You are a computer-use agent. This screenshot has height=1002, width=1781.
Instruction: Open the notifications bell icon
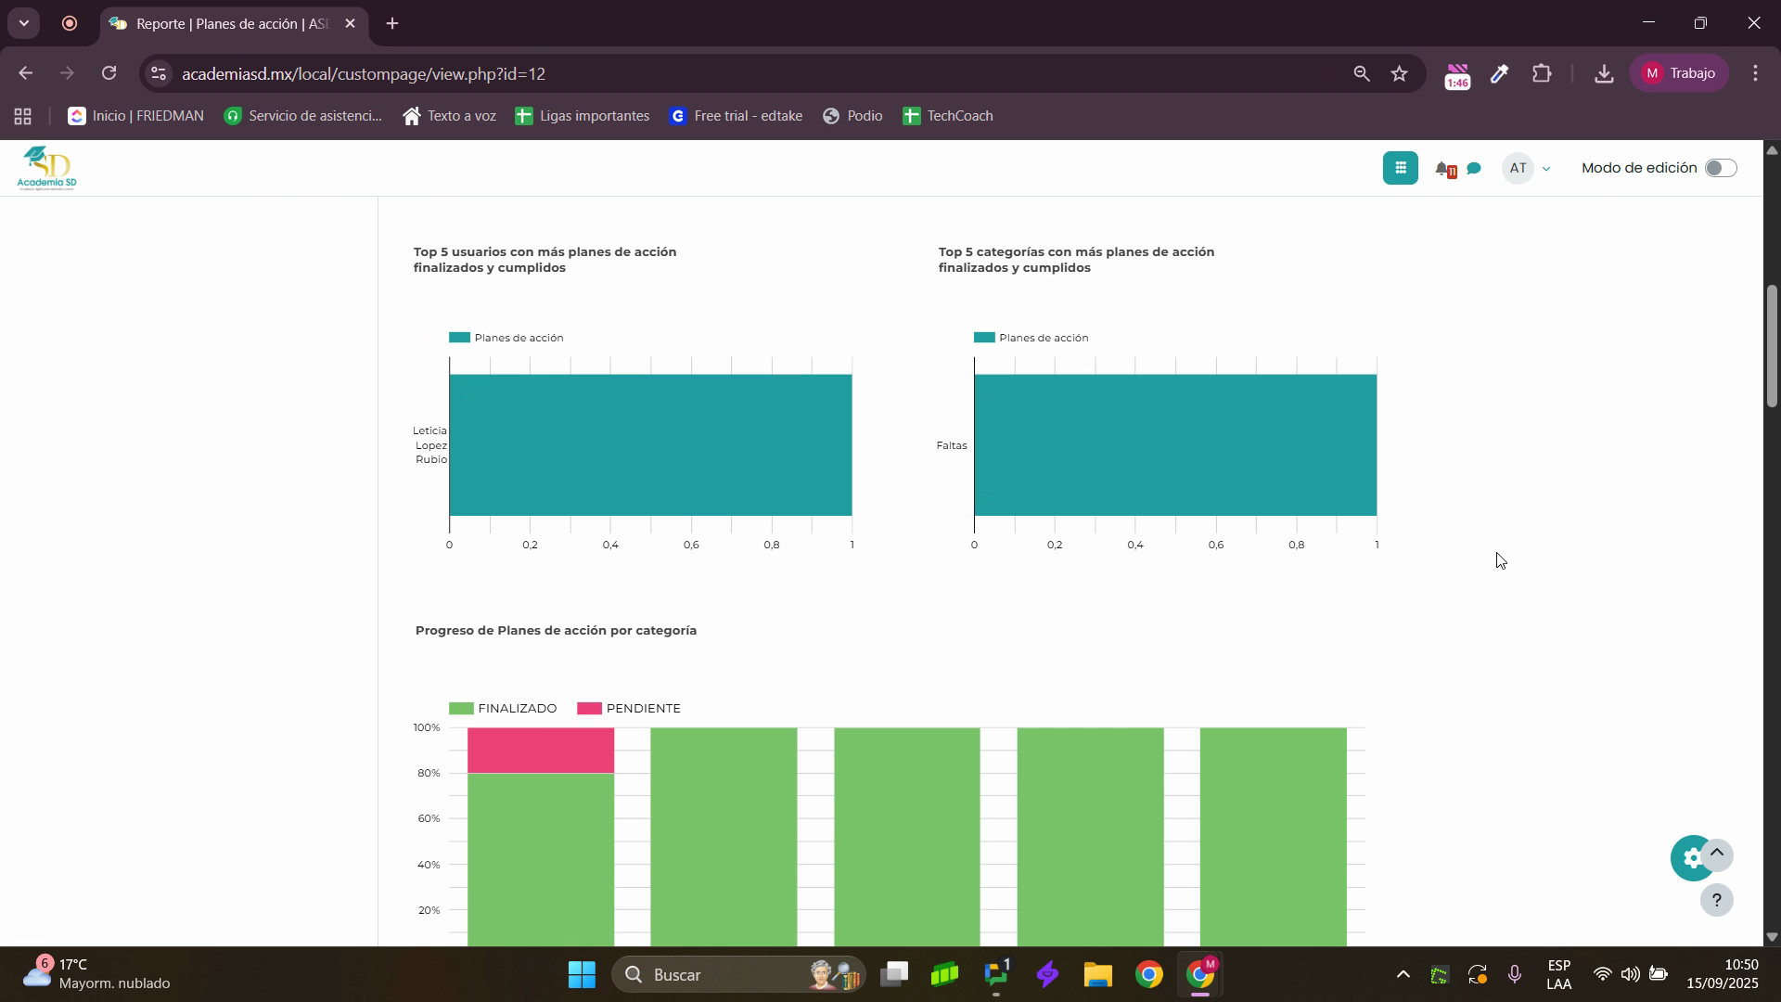tap(1443, 169)
